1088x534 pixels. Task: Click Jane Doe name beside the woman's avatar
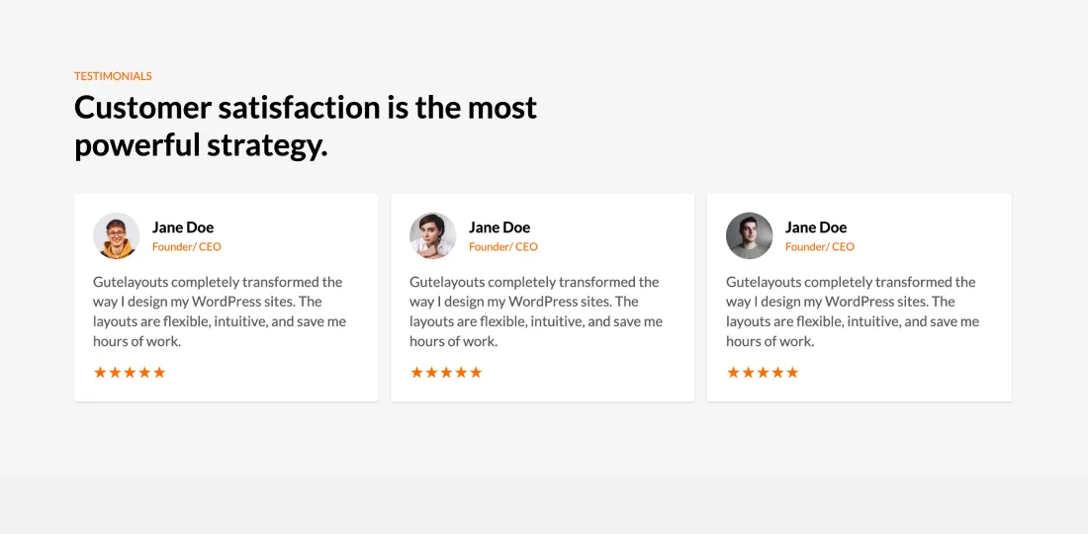coord(499,227)
